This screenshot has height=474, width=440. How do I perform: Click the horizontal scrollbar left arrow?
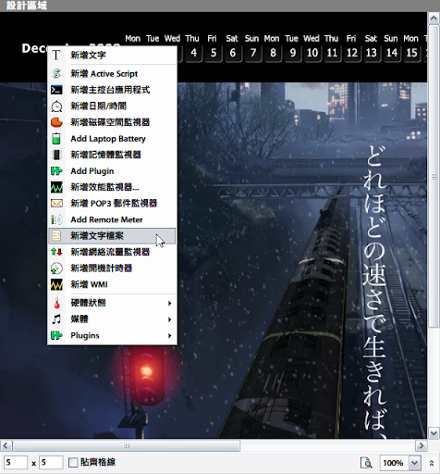(x=6, y=446)
